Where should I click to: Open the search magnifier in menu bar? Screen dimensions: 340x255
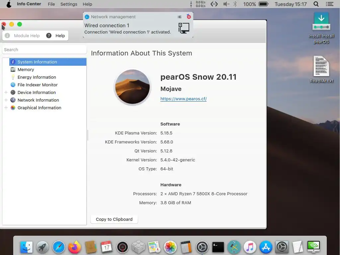pyautogui.click(x=316, y=4)
